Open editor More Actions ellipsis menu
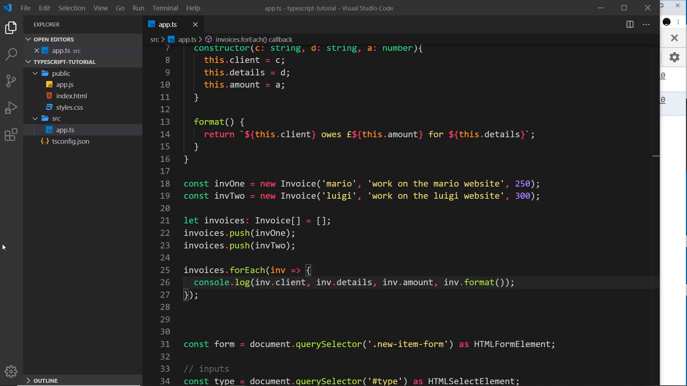Screen dimensions: 687x386 [646, 24]
